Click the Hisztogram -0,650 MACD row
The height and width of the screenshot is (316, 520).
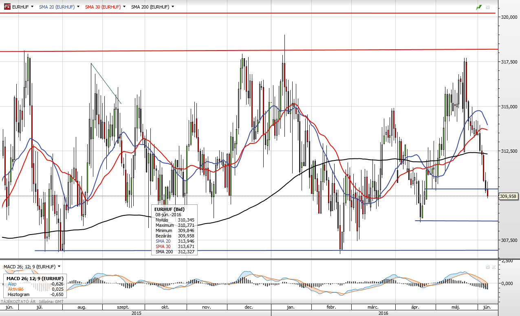click(x=36, y=294)
